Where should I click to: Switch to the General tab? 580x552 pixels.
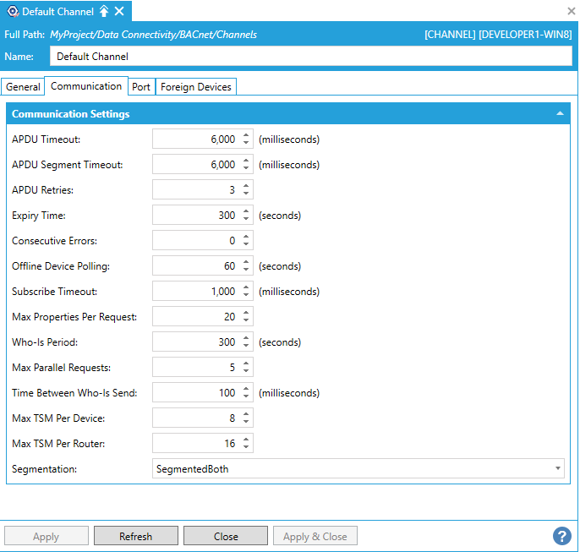23,87
